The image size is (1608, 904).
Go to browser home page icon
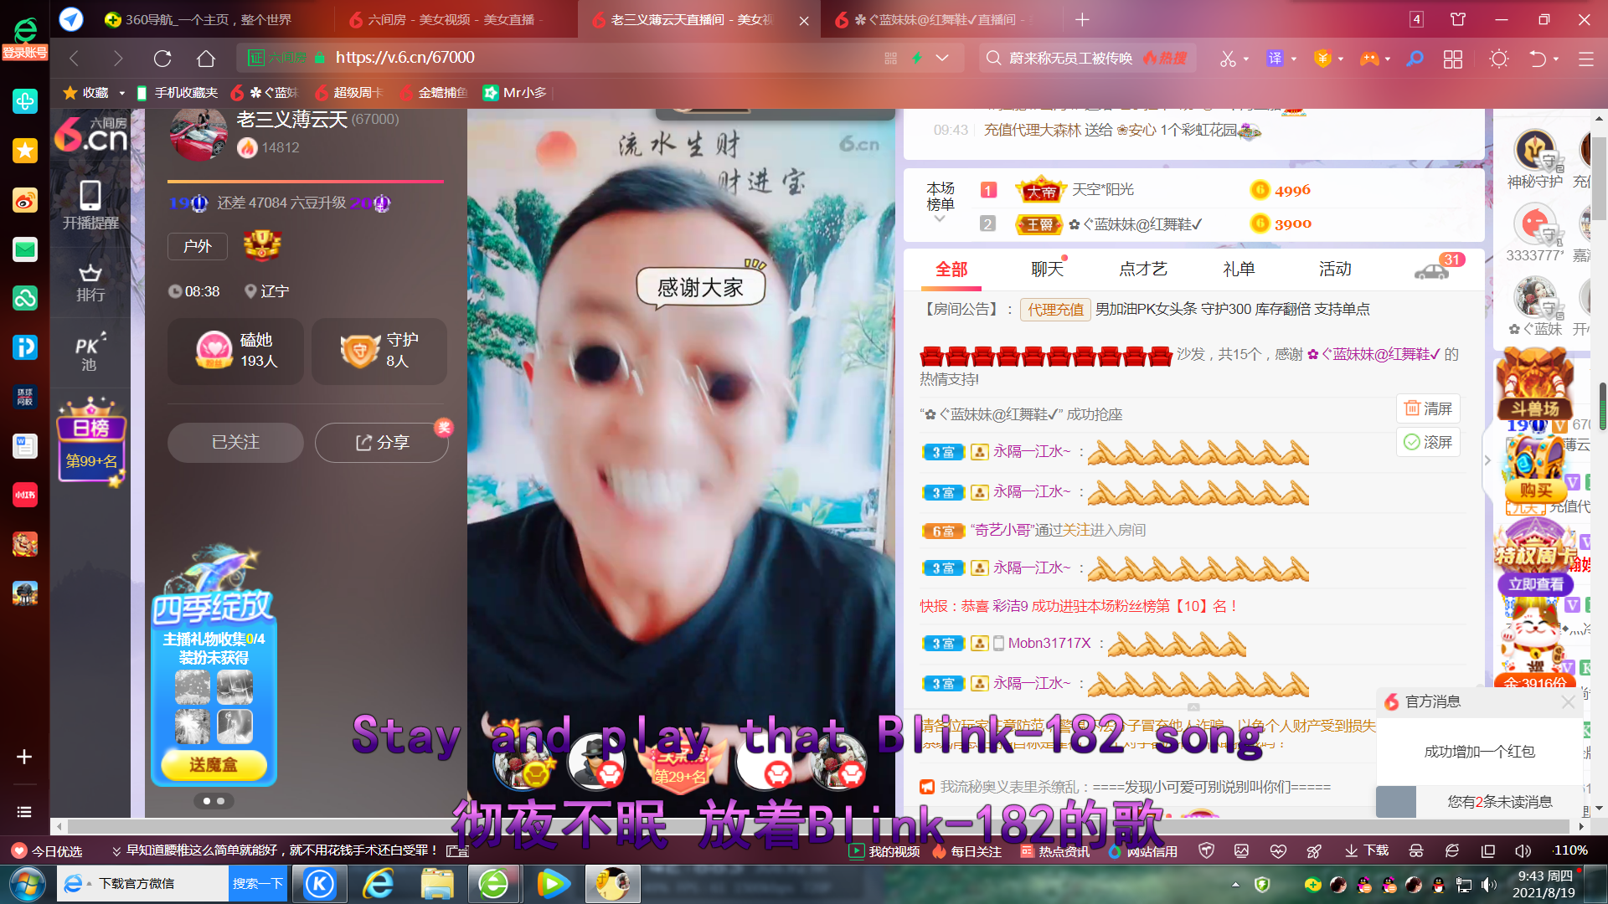[206, 58]
